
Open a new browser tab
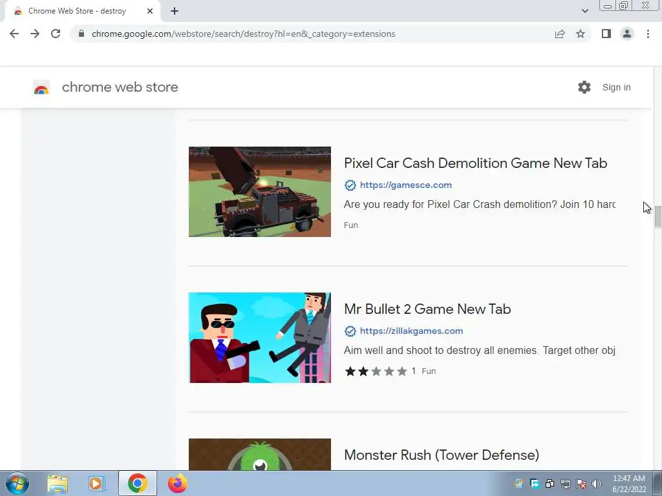tap(175, 11)
